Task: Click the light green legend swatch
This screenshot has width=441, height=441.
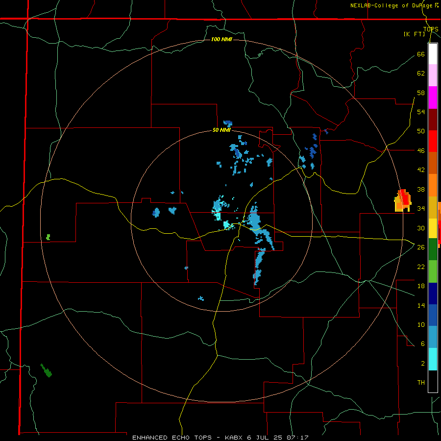Action: pos(433,271)
